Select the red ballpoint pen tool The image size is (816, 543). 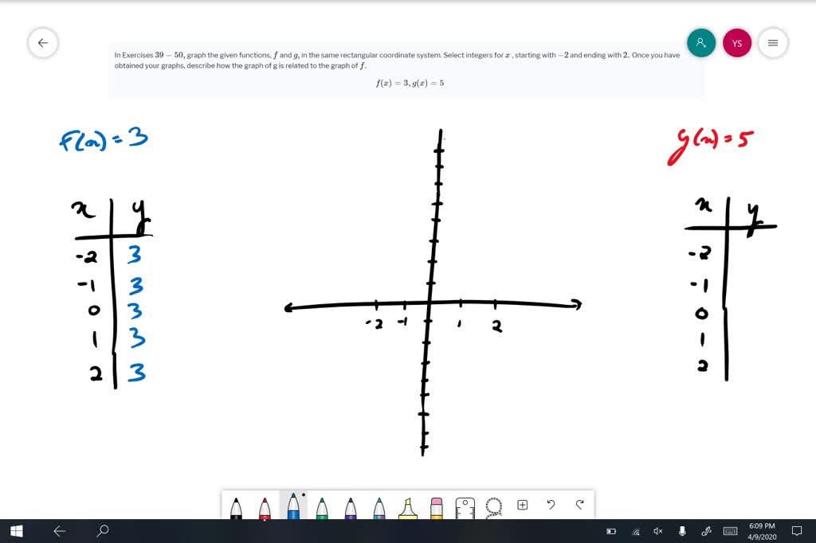(264, 507)
